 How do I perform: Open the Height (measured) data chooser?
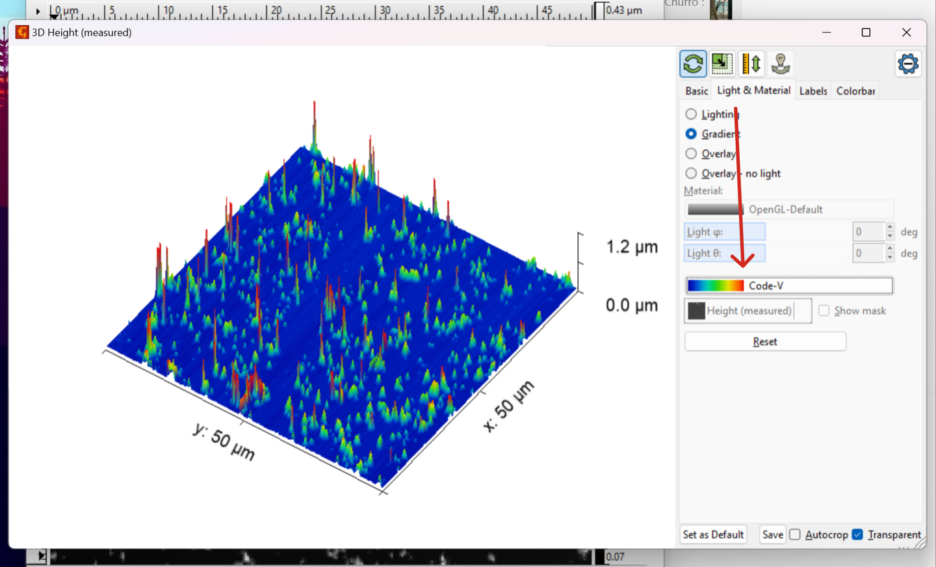(x=748, y=311)
